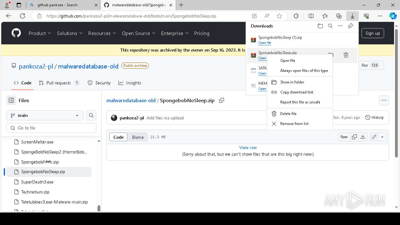This screenshot has width=400, height=225.
Task: Switch to Blame view
Action: point(138,137)
